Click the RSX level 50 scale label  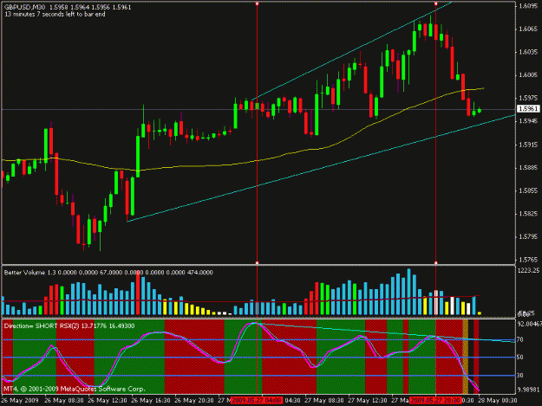[519, 358]
